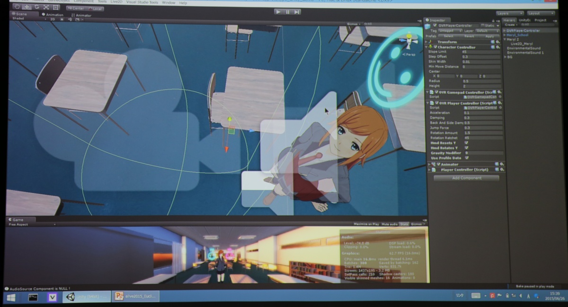Image resolution: width=568 pixels, height=307 pixels.
Task: Toggle OVR Player Controller script checkbox
Action: pyautogui.click(x=436, y=103)
